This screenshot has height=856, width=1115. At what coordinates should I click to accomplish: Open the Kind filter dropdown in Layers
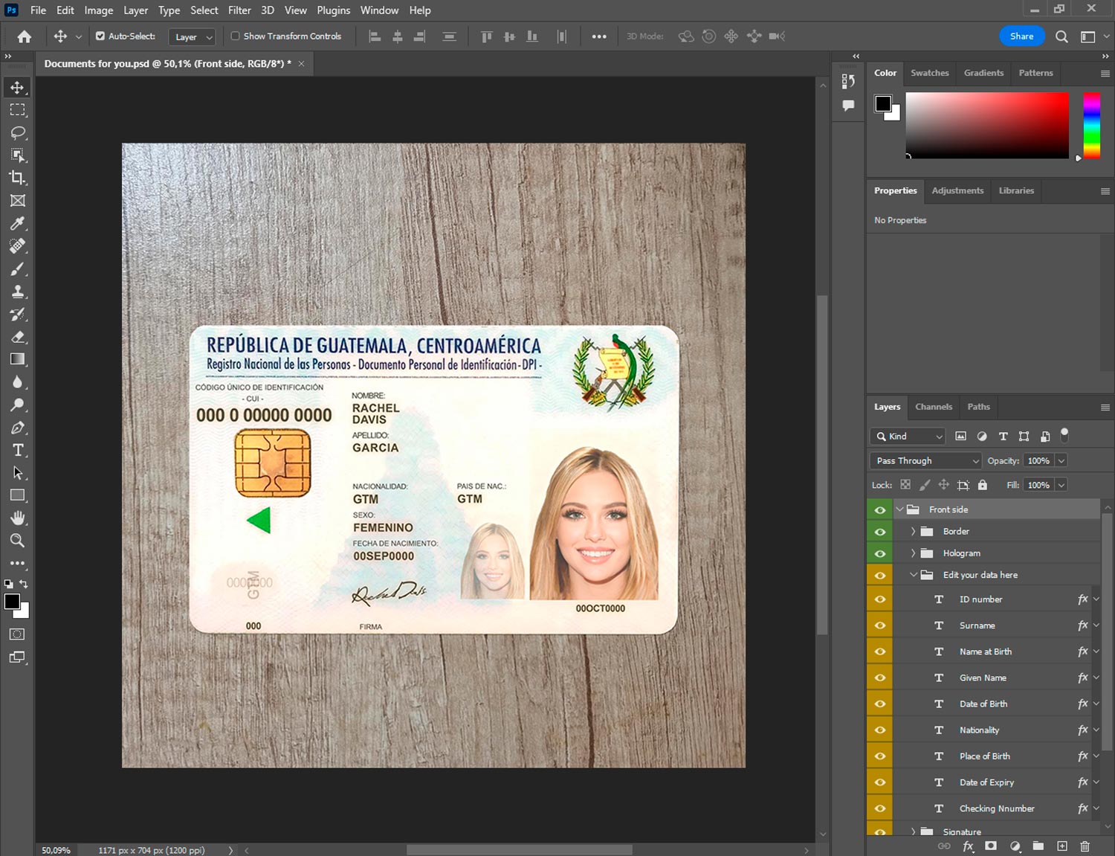point(908,437)
